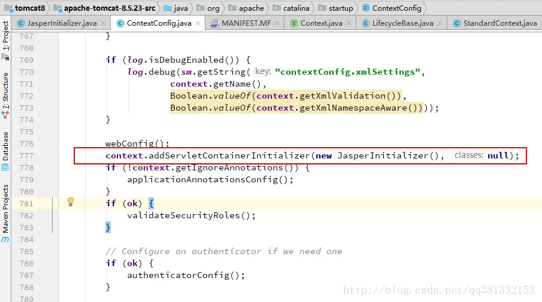This screenshot has width=542, height=302.
Task: Open the Structure tool window
Action: click(5, 95)
